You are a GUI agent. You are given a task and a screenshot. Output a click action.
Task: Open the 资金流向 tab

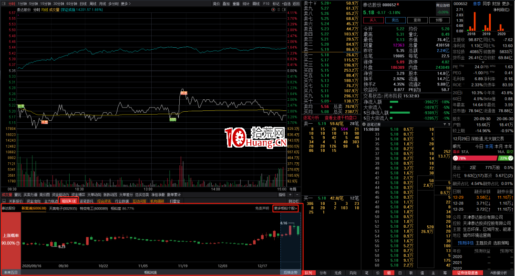click(x=33, y=201)
